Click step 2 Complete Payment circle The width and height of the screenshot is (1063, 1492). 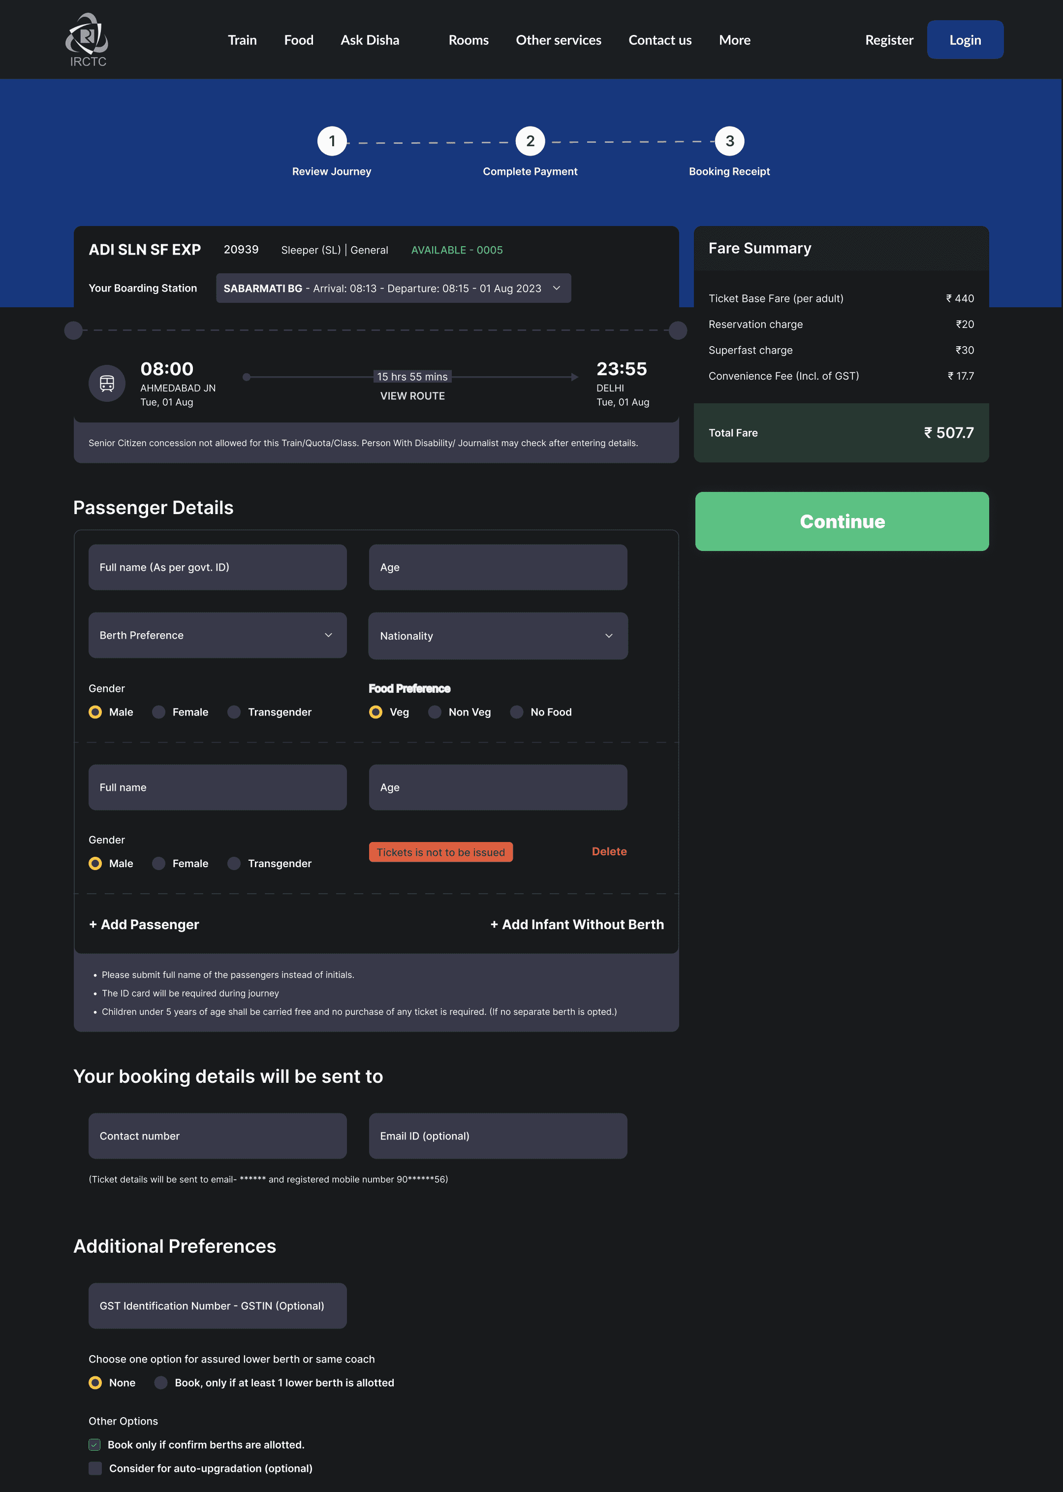tap(530, 141)
